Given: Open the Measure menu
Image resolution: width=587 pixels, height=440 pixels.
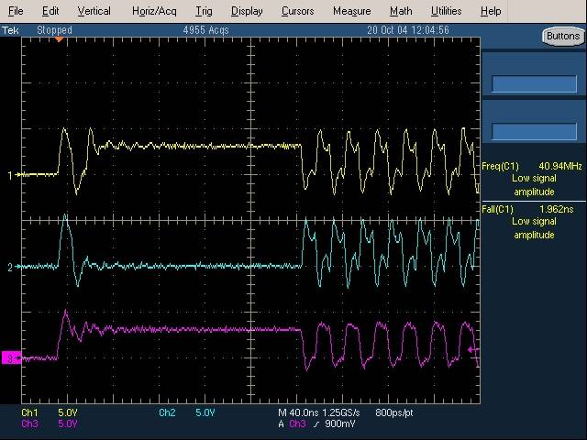Looking at the screenshot, I should [351, 11].
